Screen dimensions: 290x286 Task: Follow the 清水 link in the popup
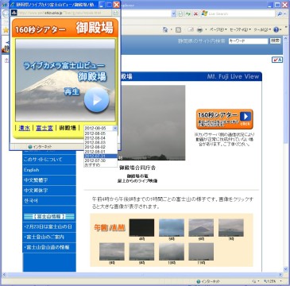point(25,129)
